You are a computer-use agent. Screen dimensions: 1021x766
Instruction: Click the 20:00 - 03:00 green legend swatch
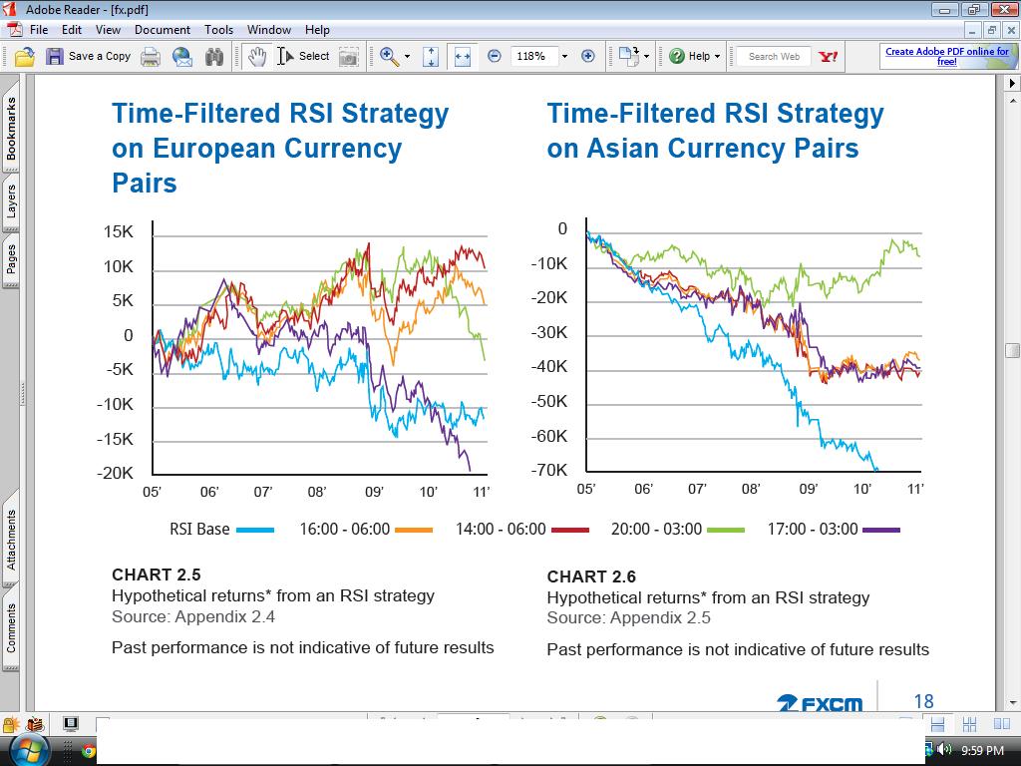[x=726, y=531]
